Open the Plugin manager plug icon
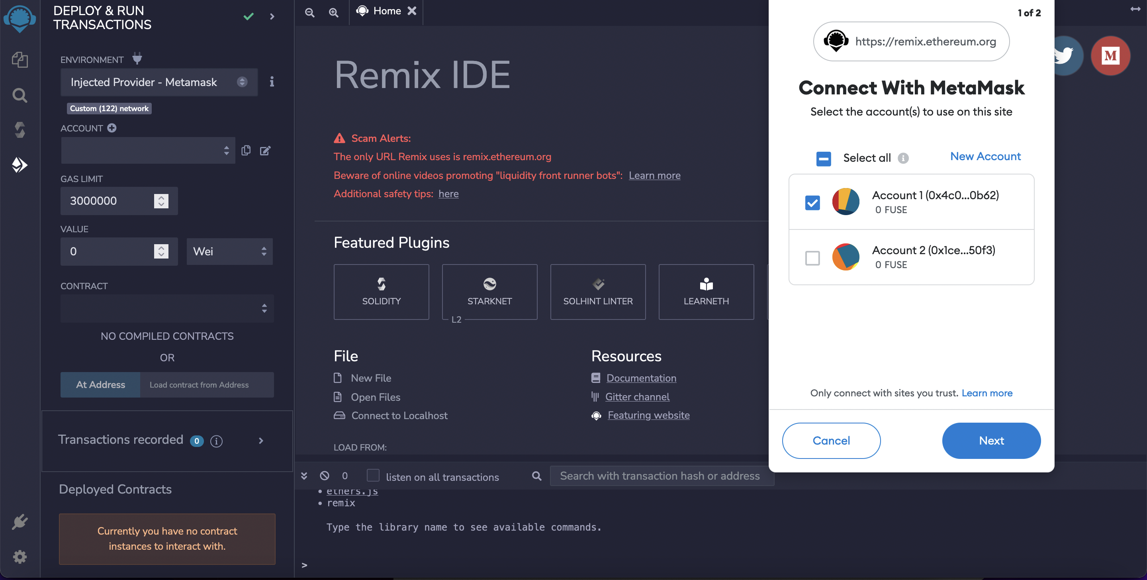This screenshot has width=1147, height=580. [20, 522]
